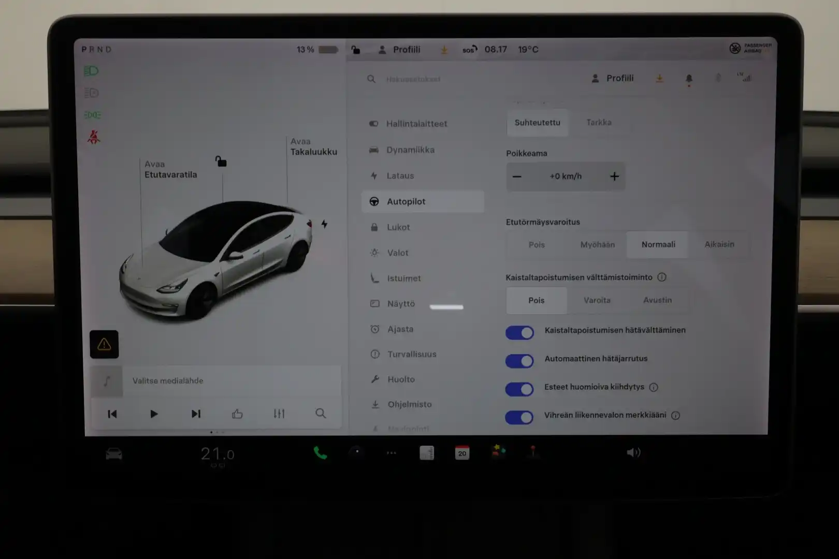
Task: Open the calendar app in the launcher bar
Action: (x=462, y=452)
